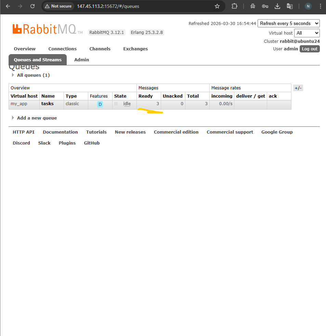Click the incognito-style extension icon
The height and width of the screenshot is (336, 326).
[252, 6]
